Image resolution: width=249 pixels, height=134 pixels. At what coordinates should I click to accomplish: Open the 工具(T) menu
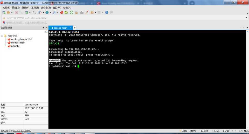(x=35, y=8)
